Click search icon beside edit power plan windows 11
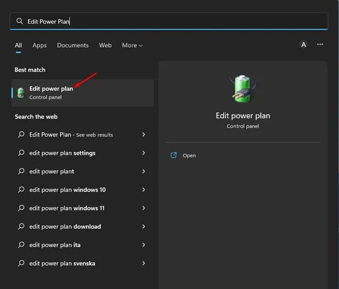The height and width of the screenshot is (289, 339). pyautogui.click(x=21, y=208)
